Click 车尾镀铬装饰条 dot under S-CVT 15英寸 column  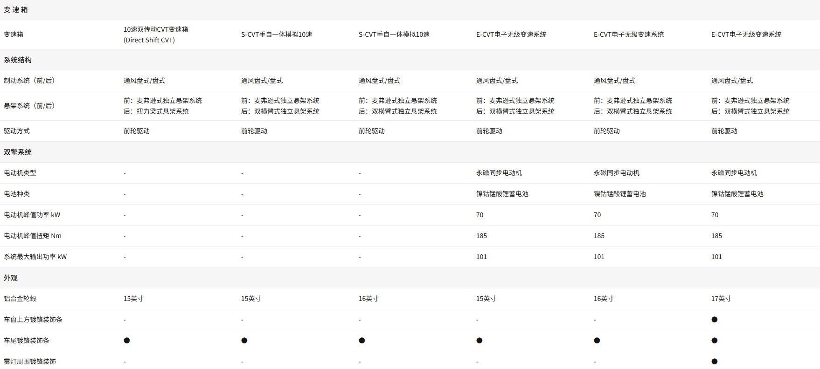(x=244, y=341)
